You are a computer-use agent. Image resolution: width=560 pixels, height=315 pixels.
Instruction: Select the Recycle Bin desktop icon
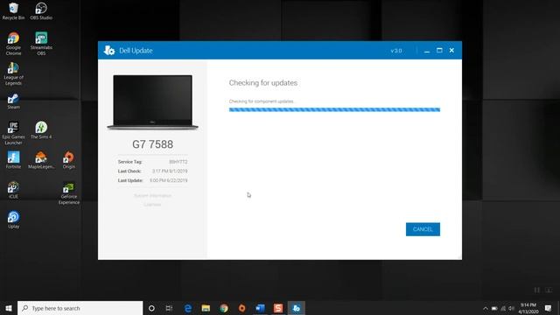point(14,11)
